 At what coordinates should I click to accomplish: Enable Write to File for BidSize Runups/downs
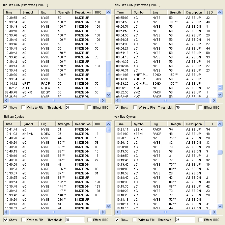coord(23,107)
